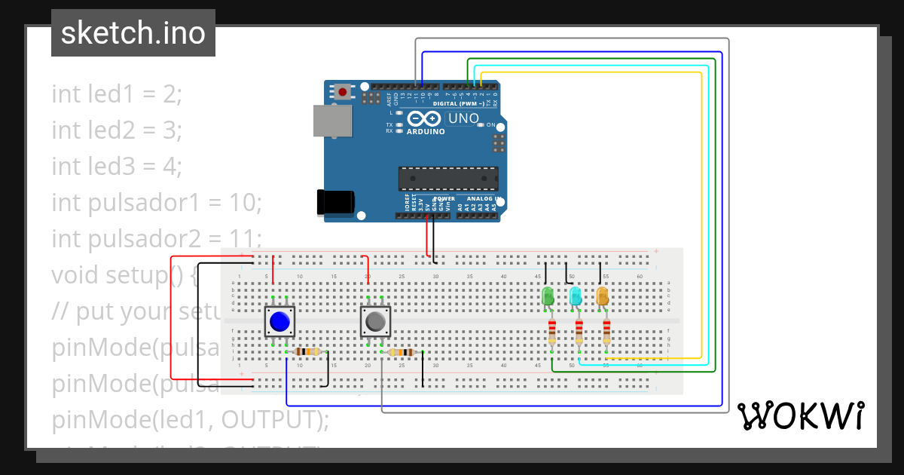
Task: Select the resistor beside the gray pushbutton
Action: tap(401, 352)
